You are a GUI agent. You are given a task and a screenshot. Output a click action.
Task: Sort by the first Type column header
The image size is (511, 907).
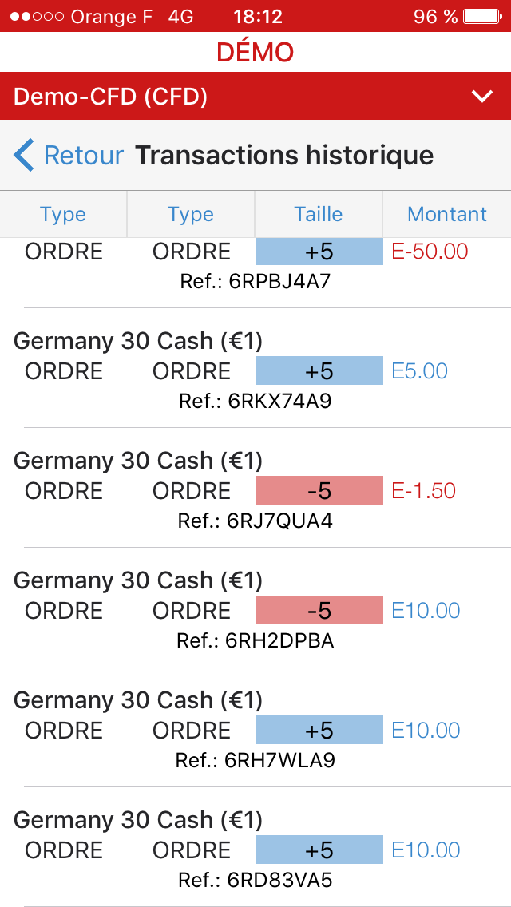pos(63,214)
